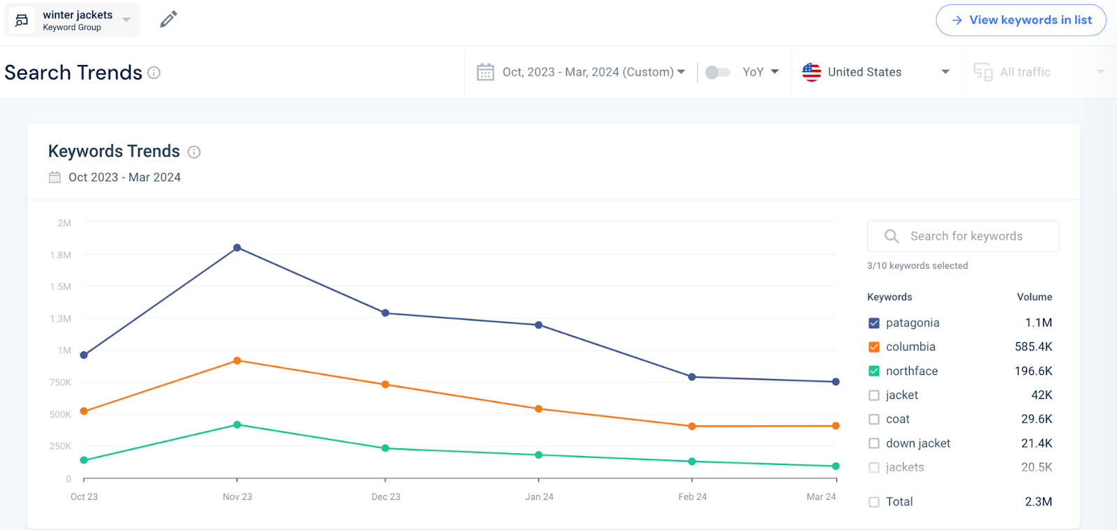Image resolution: width=1117 pixels, height=530 pixels.
Task: Click the Keywords column header
Action: tap(889, 297)
